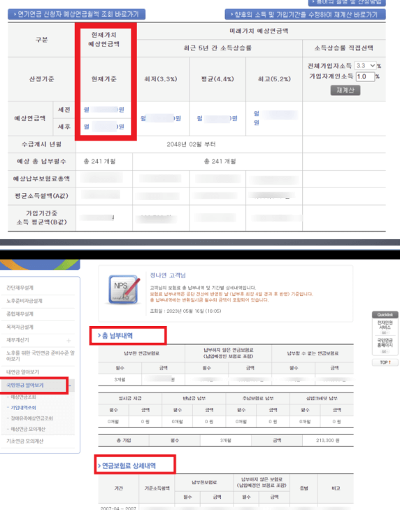Click the 가입기간중 소득 평균액(B값) label
Image resolution: width=400 pixels, height=510 pixels.
pos(42,218)
